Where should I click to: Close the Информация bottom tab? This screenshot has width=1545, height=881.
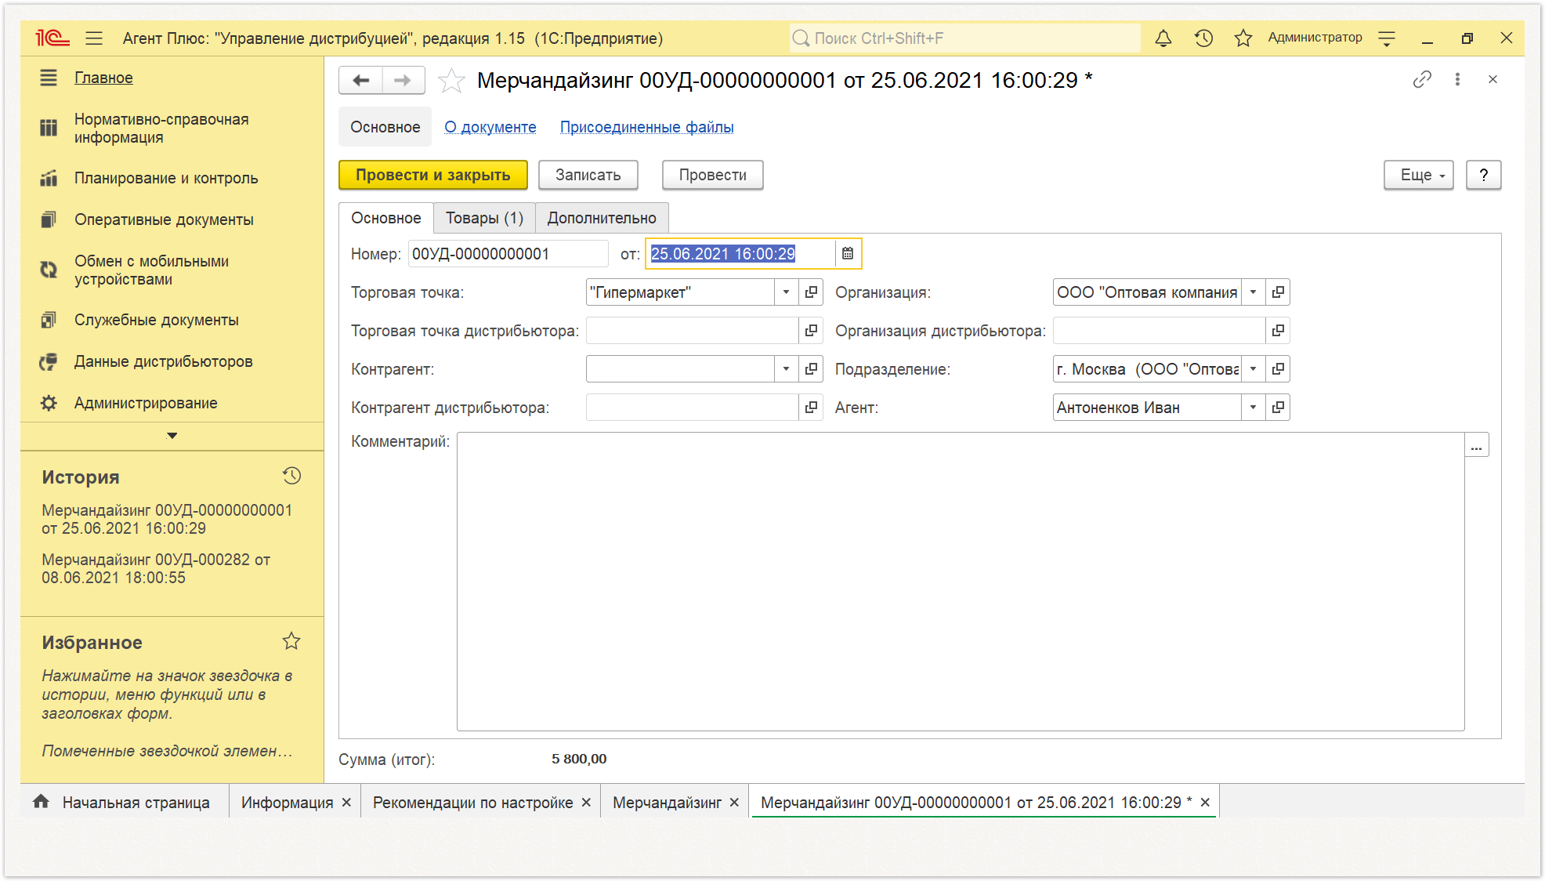(346, 803)
